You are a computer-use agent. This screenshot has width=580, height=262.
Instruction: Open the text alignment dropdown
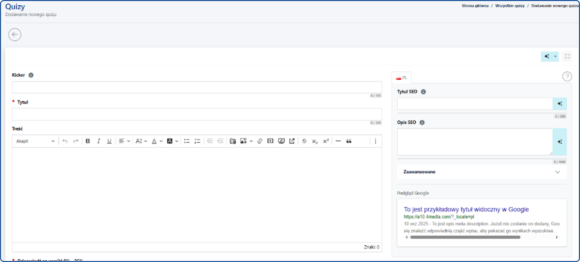(x=124, y=141)
